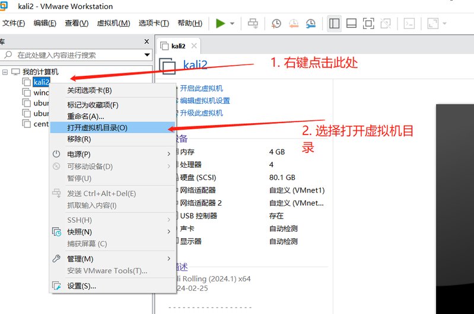
Task: Open the 虚拟机(M) menu
Action: 113,23
